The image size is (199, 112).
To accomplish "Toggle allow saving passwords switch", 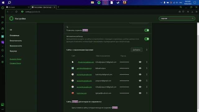I will coord(146,30).
